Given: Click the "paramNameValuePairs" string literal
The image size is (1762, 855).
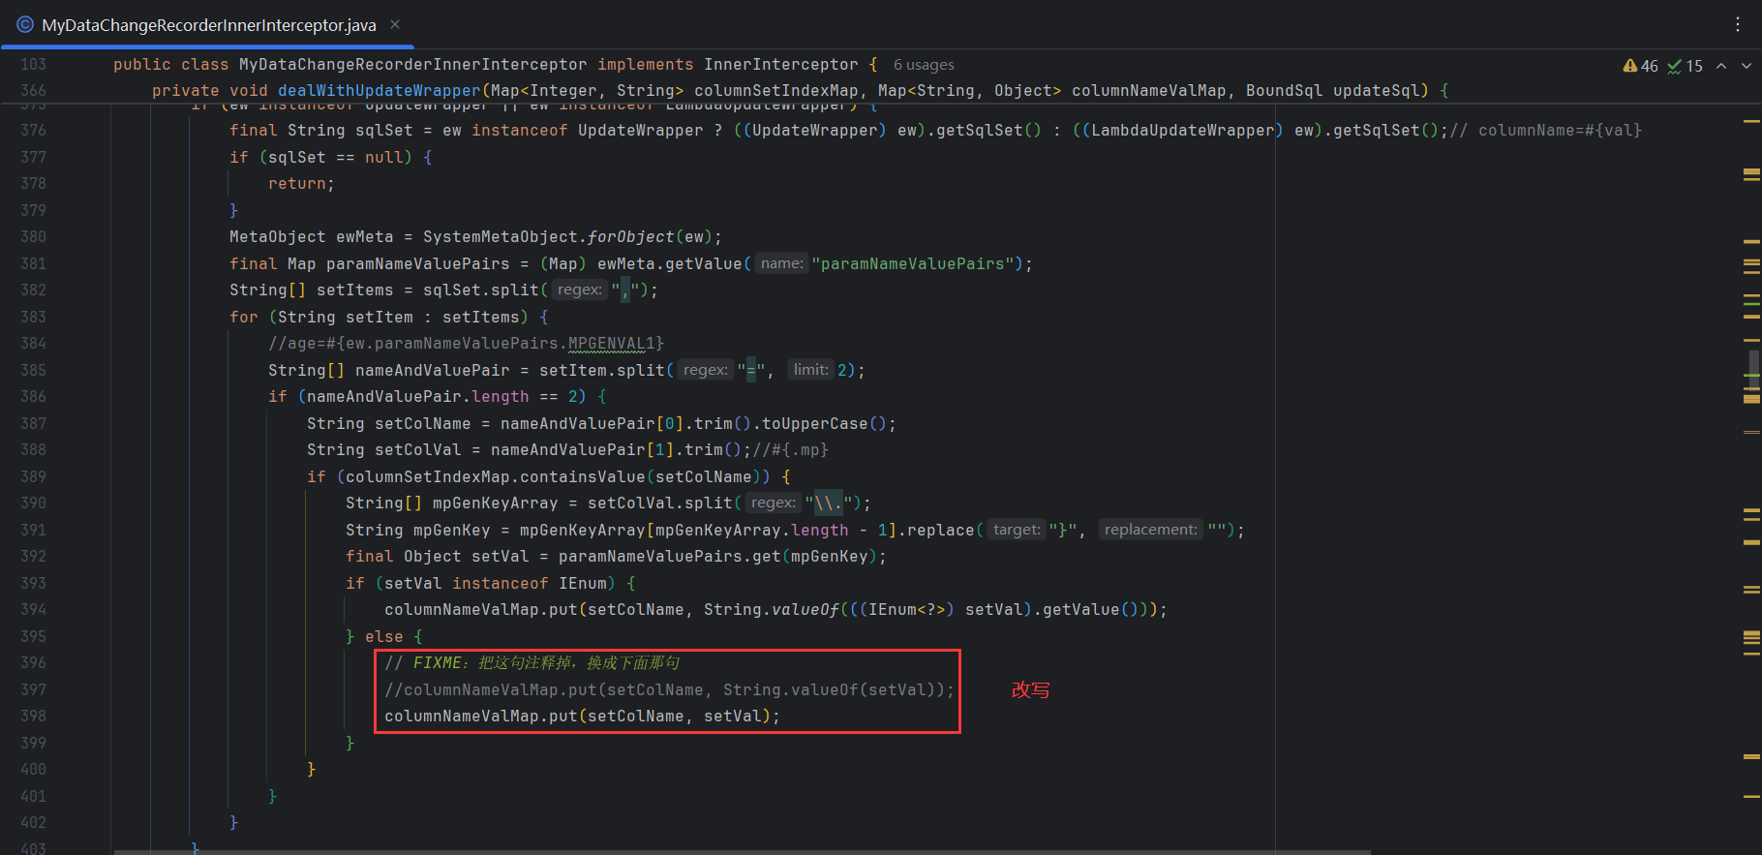Looking at the screenshot, I should coord(912,263).
